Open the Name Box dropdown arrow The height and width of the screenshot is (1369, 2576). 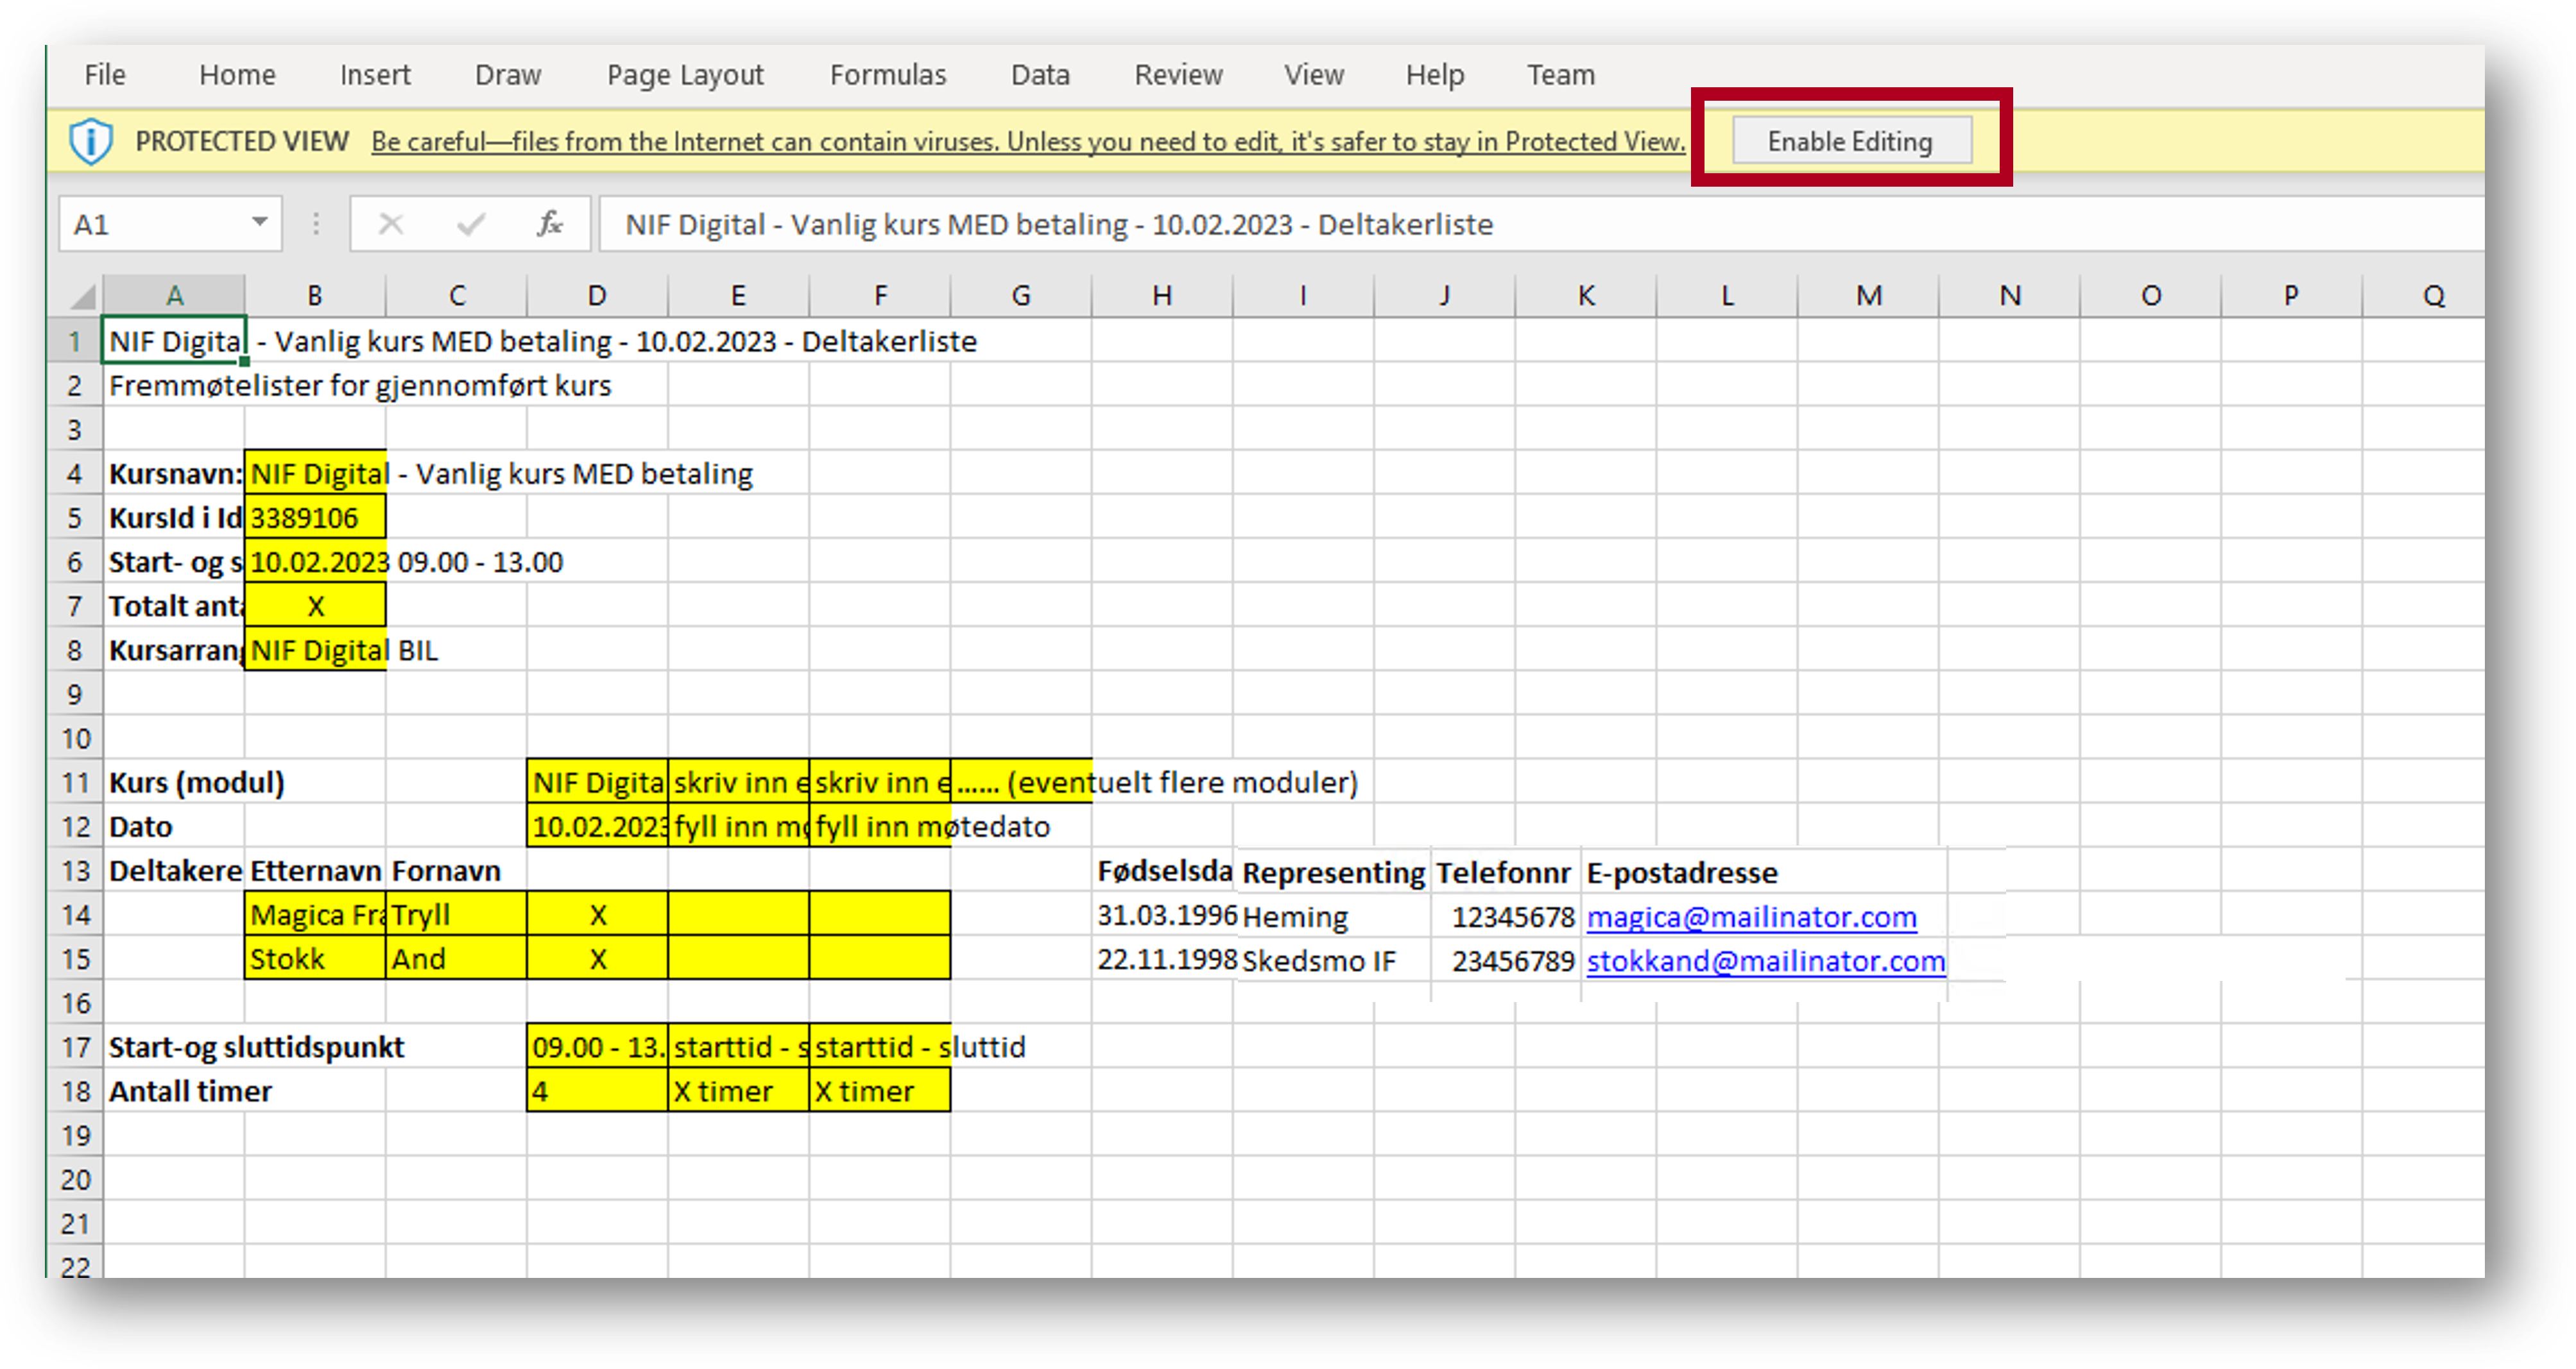[259, 222]
